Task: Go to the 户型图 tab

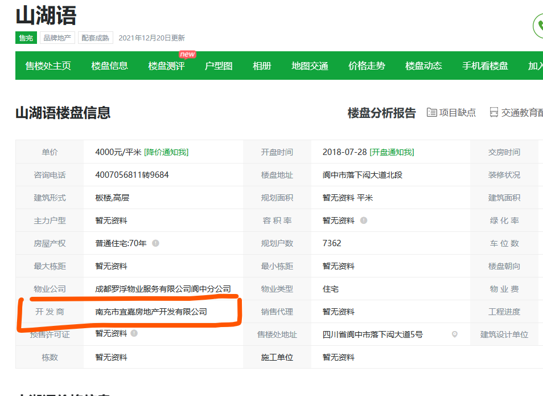Action: pyautogui.click(x=219, y=66)
